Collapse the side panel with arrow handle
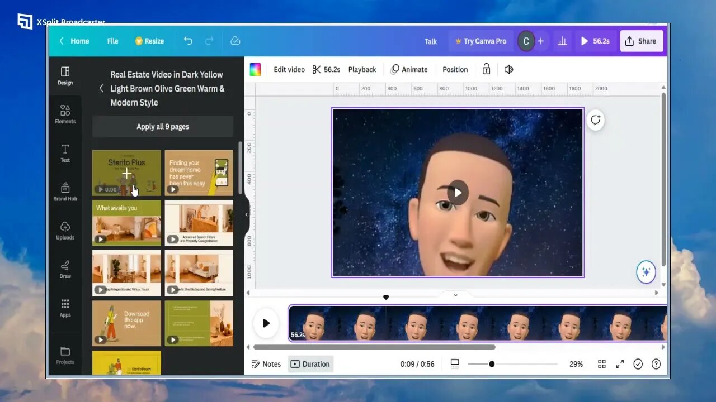This screenshot has height=402, width=716. [x=247, y=214]
